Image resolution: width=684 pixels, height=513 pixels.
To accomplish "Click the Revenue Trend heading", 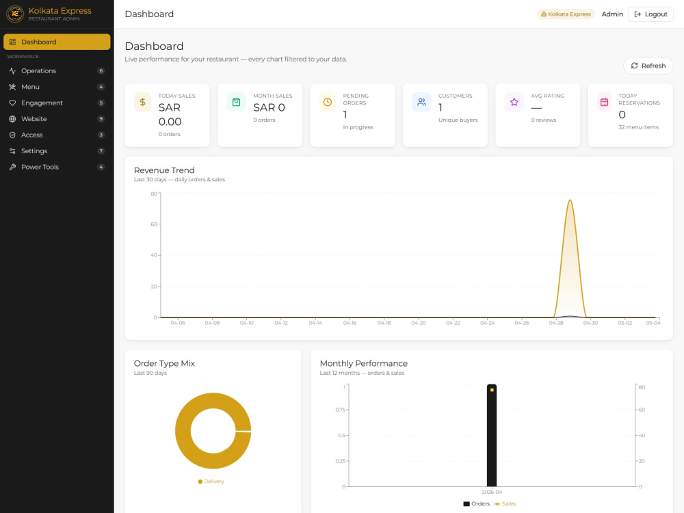I will tap(164, 170).
